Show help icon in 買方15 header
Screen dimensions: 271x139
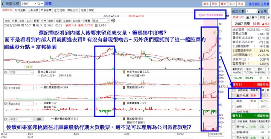pyautogui.click(x=254, y=84)
